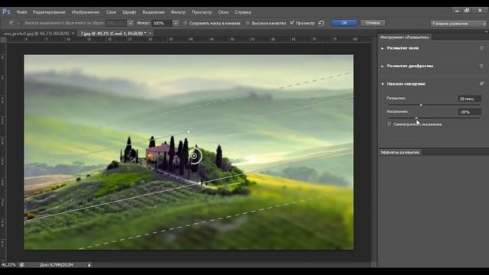
Task: Click the Размытие slider handle
Action: [421, 105]
